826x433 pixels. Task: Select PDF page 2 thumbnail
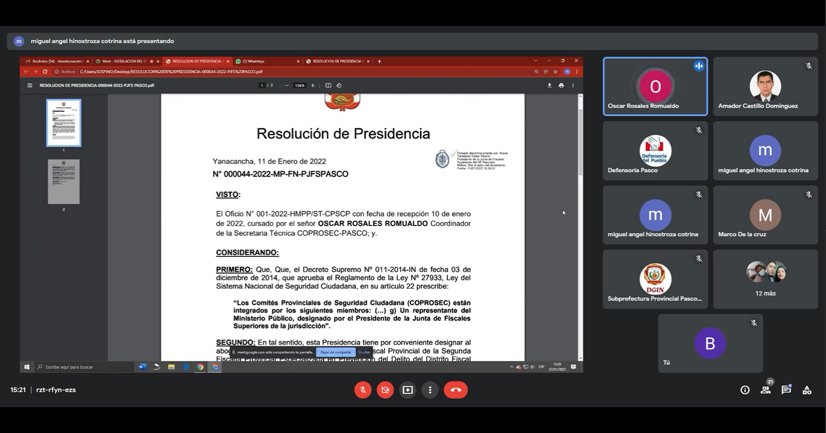tap(63, 182)
